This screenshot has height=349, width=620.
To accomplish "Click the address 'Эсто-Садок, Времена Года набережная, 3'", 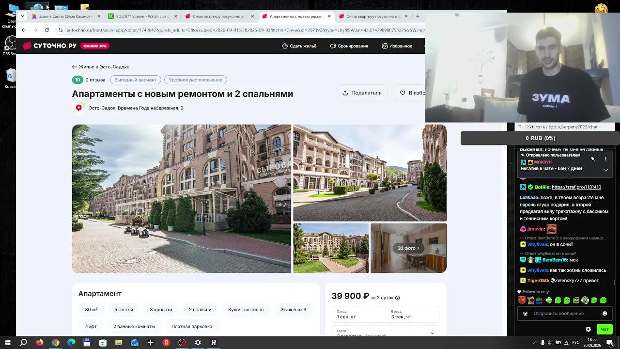I will 136,108.
